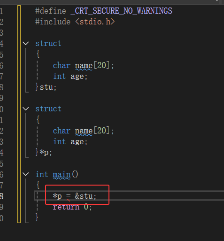Viewport: 224px width, 241px height.
Task: Click the main function name
Action: (62, 174)
